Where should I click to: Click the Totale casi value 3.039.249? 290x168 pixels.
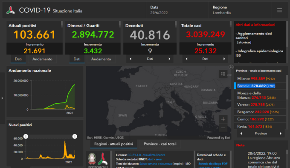205,34
